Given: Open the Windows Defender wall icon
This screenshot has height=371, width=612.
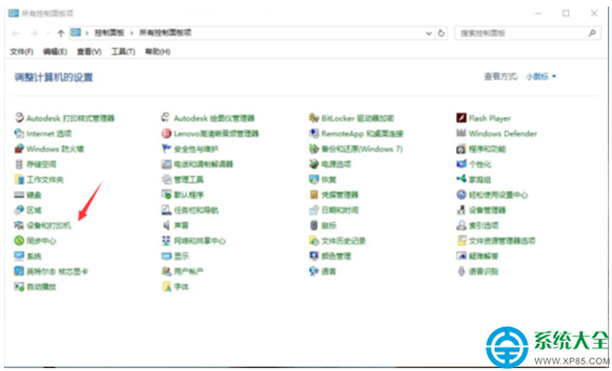Looking at the screenshot, I should pyautogui.click(x=461, y=134).
